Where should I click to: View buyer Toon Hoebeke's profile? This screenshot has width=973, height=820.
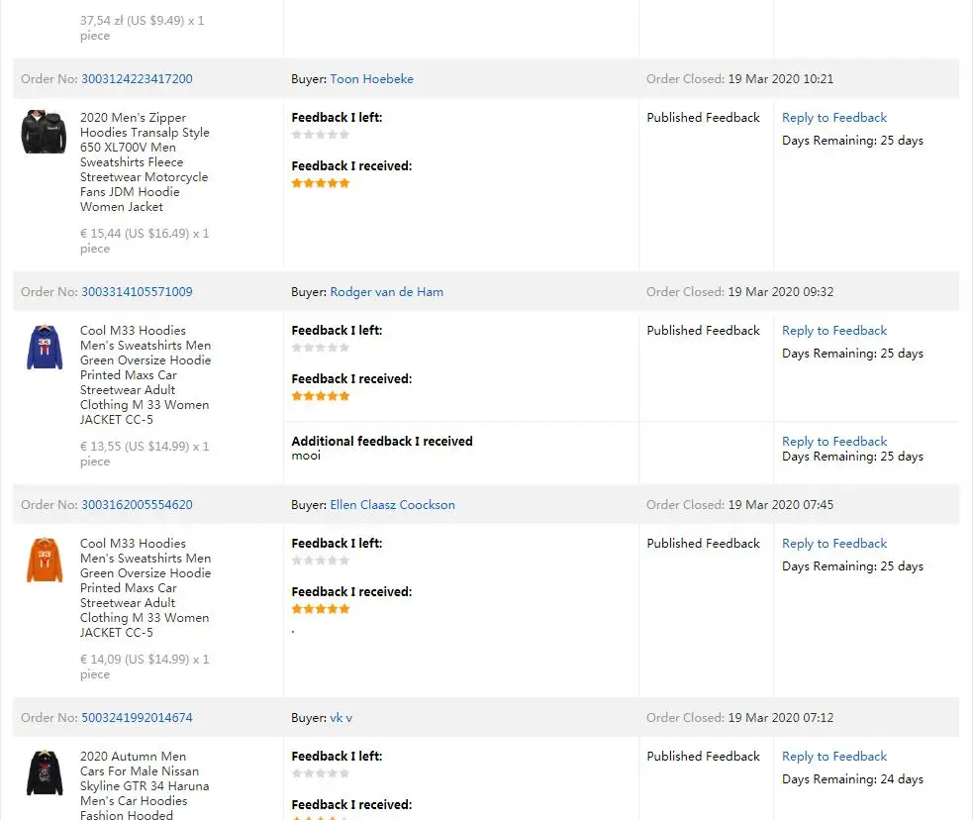click(x=371, y=79)
